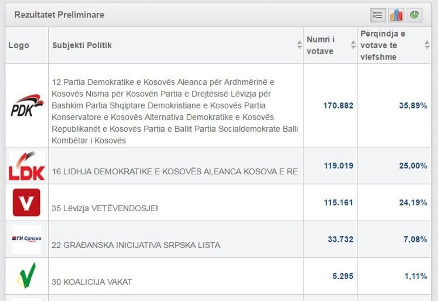Image resolution: width=438 pixels, height=301 pixels.
Task: Click 22 Građanska Inicijativa Srpska Lista
Action: [136, 245]
